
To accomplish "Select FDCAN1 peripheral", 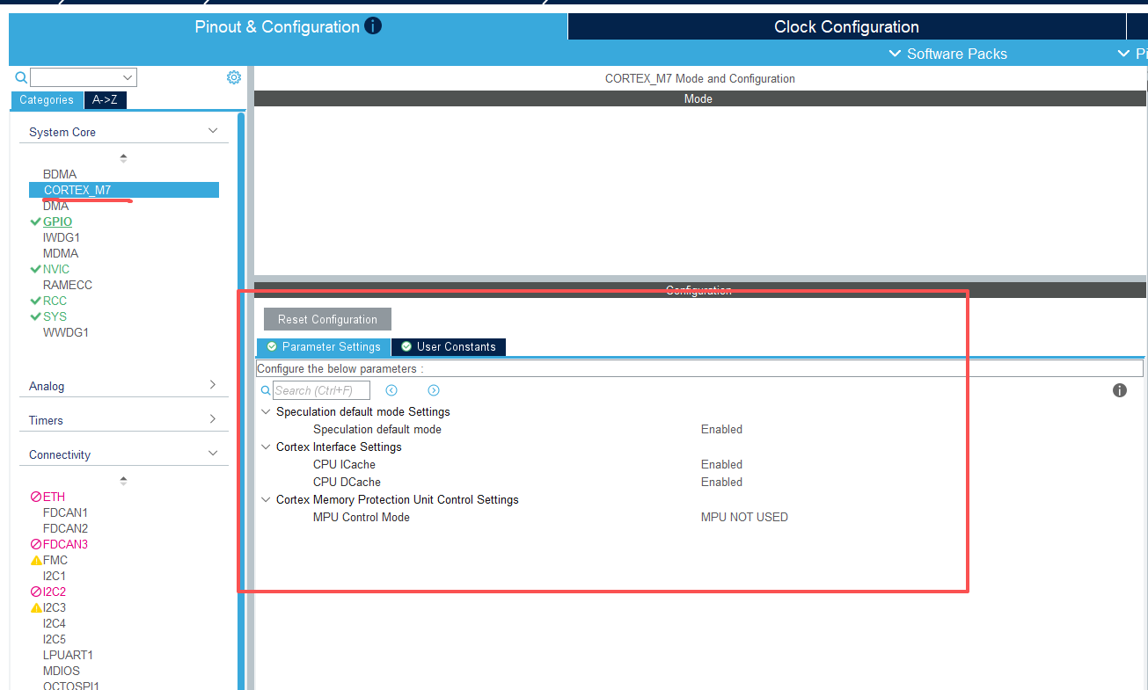I will (x=65, y=512).
